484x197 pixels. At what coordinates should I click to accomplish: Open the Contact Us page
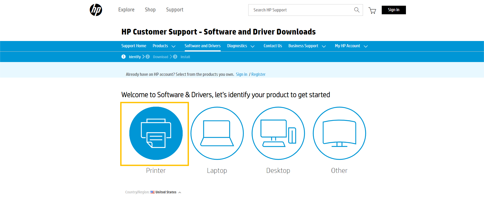point(273,46)
